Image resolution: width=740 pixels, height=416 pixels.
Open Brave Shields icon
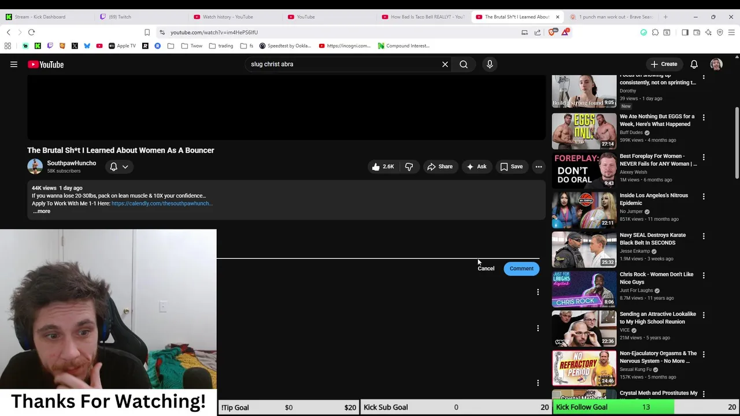[553, 32]
